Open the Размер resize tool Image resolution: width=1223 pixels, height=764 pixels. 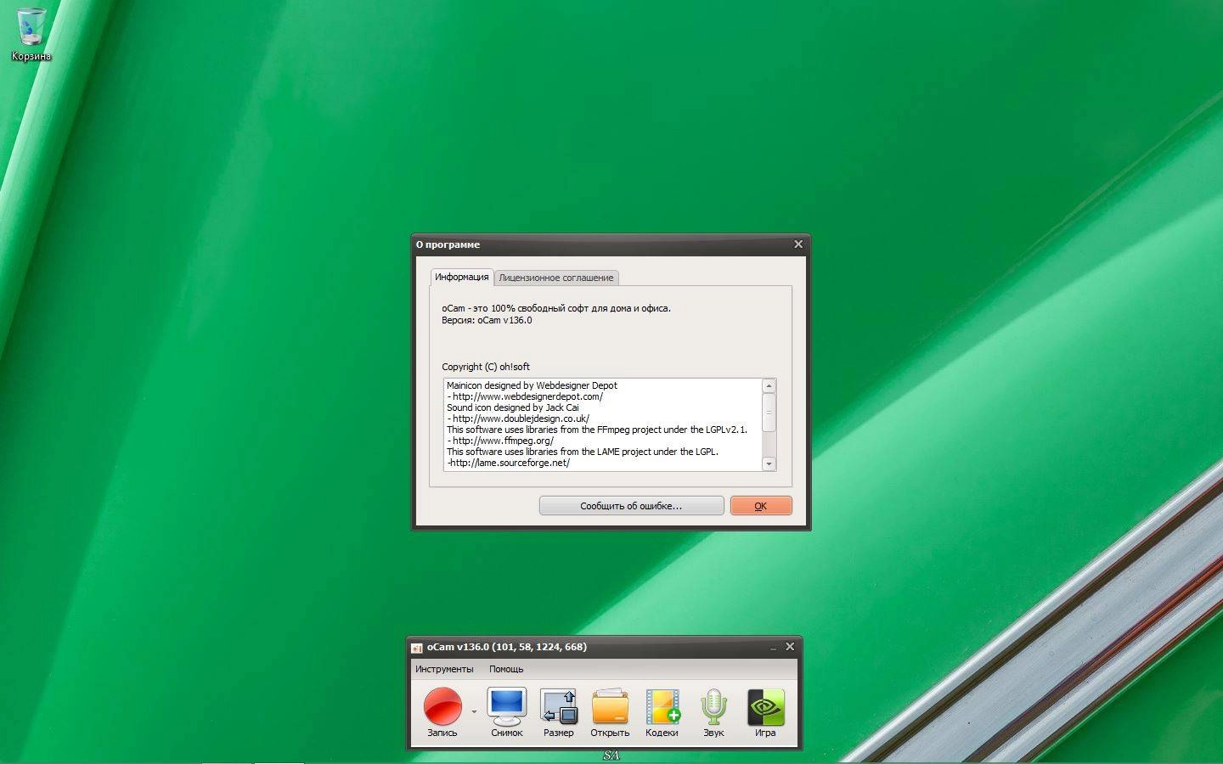[558, 711]
